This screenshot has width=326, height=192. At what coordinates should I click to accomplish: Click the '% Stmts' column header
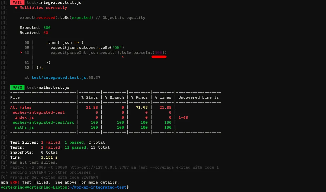[90, 97]
